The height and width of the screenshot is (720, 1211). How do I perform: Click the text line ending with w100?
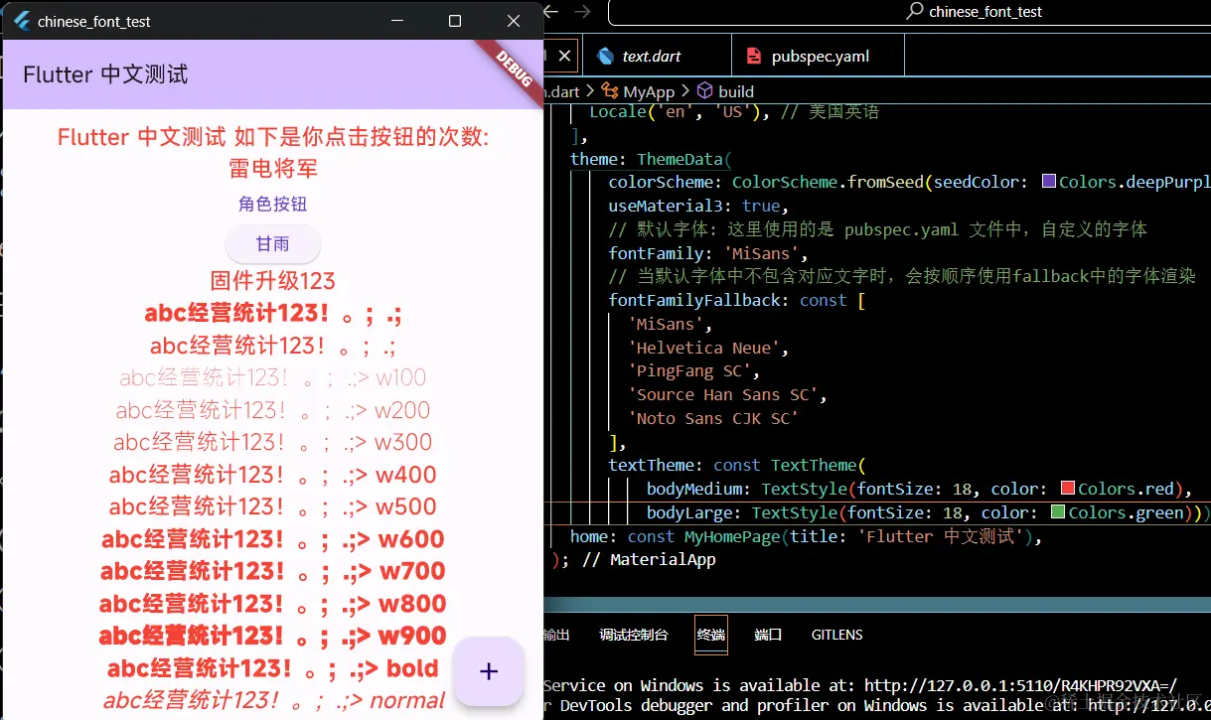click(x=273, y=377)
